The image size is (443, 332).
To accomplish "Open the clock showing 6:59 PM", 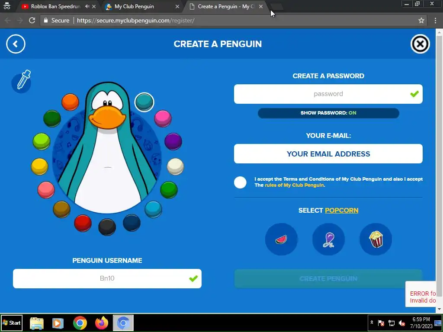I will (x=421, y=322).
